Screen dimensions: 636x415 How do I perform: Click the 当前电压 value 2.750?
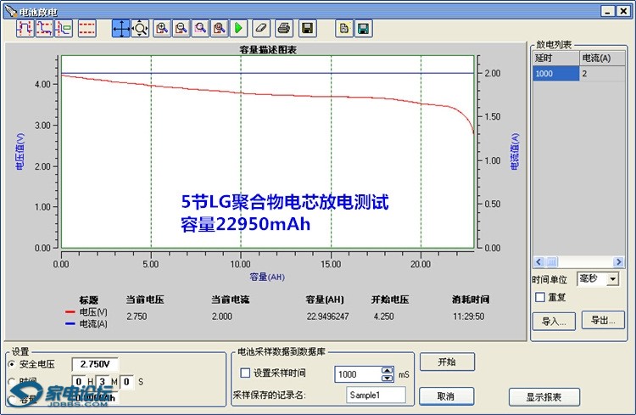click(x=137, y=317)
